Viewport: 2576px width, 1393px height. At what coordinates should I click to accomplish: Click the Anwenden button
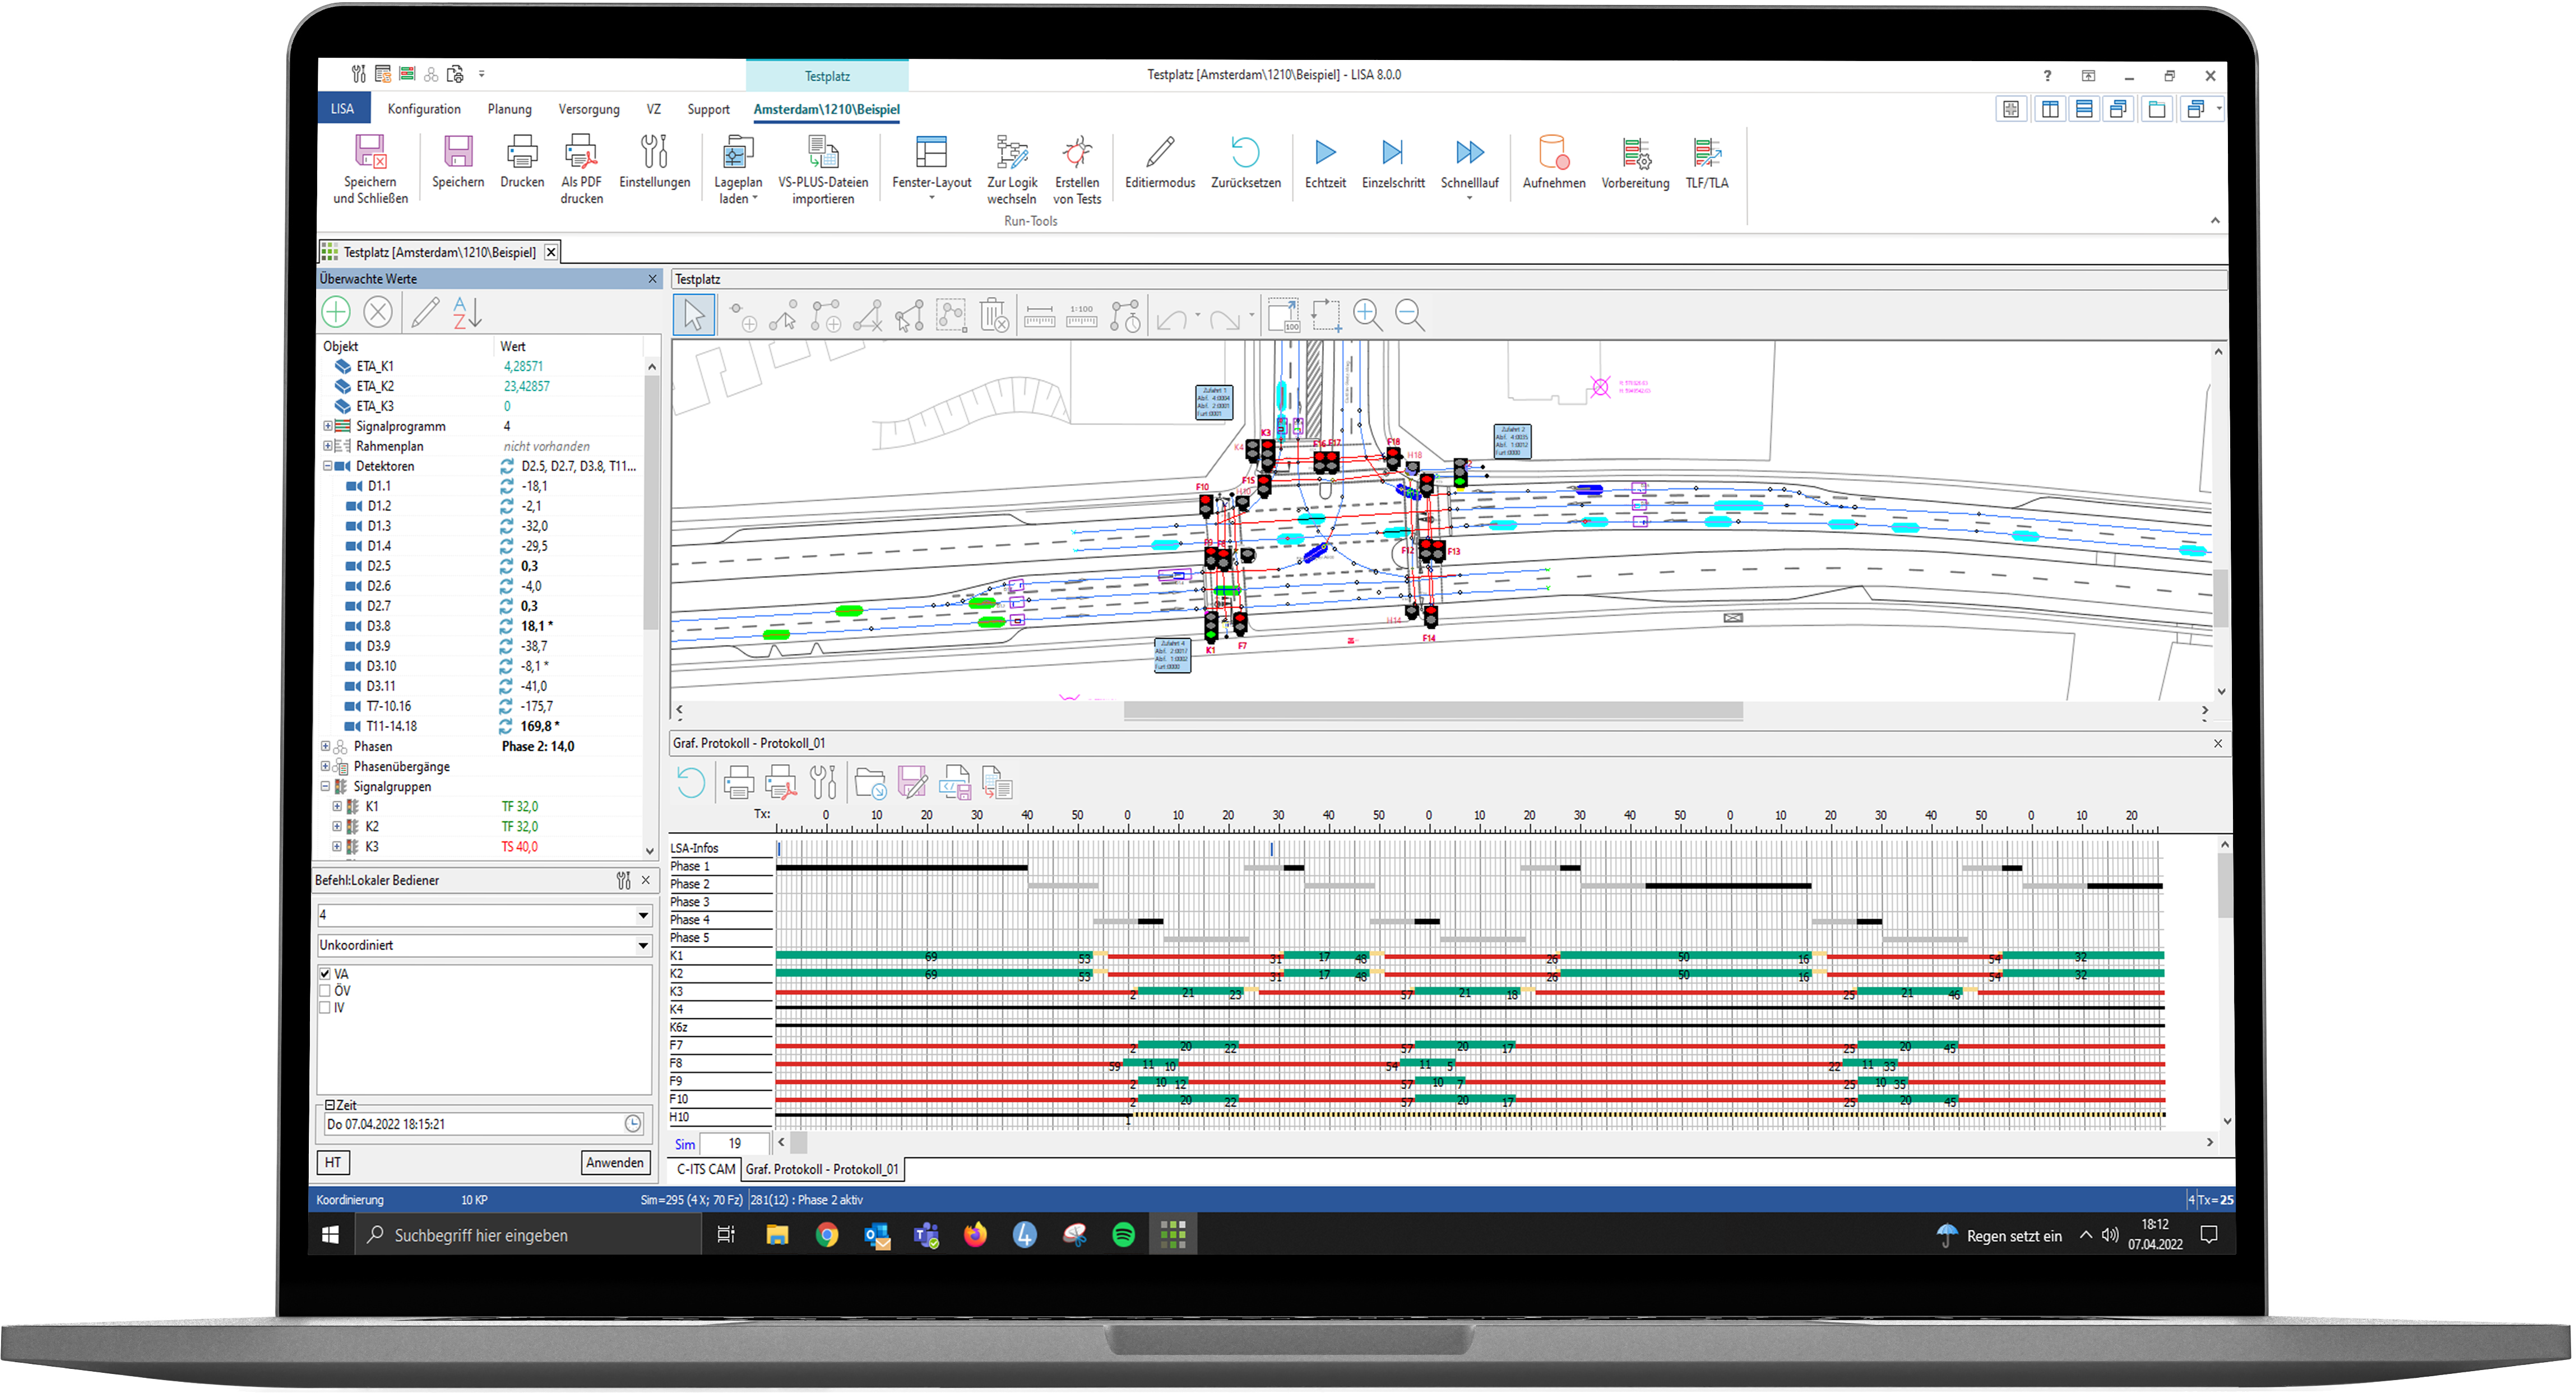tap(615, 1164)
